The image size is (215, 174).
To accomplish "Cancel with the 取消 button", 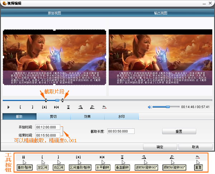I will (x=195, y=147).
